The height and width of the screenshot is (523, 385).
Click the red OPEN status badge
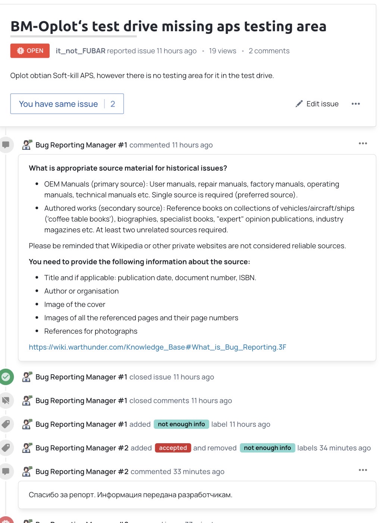pyautogui.click(x=30, y=51)
